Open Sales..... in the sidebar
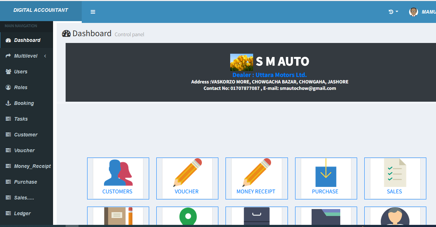The height and width of the screenshot is (227, 436). 27,198
